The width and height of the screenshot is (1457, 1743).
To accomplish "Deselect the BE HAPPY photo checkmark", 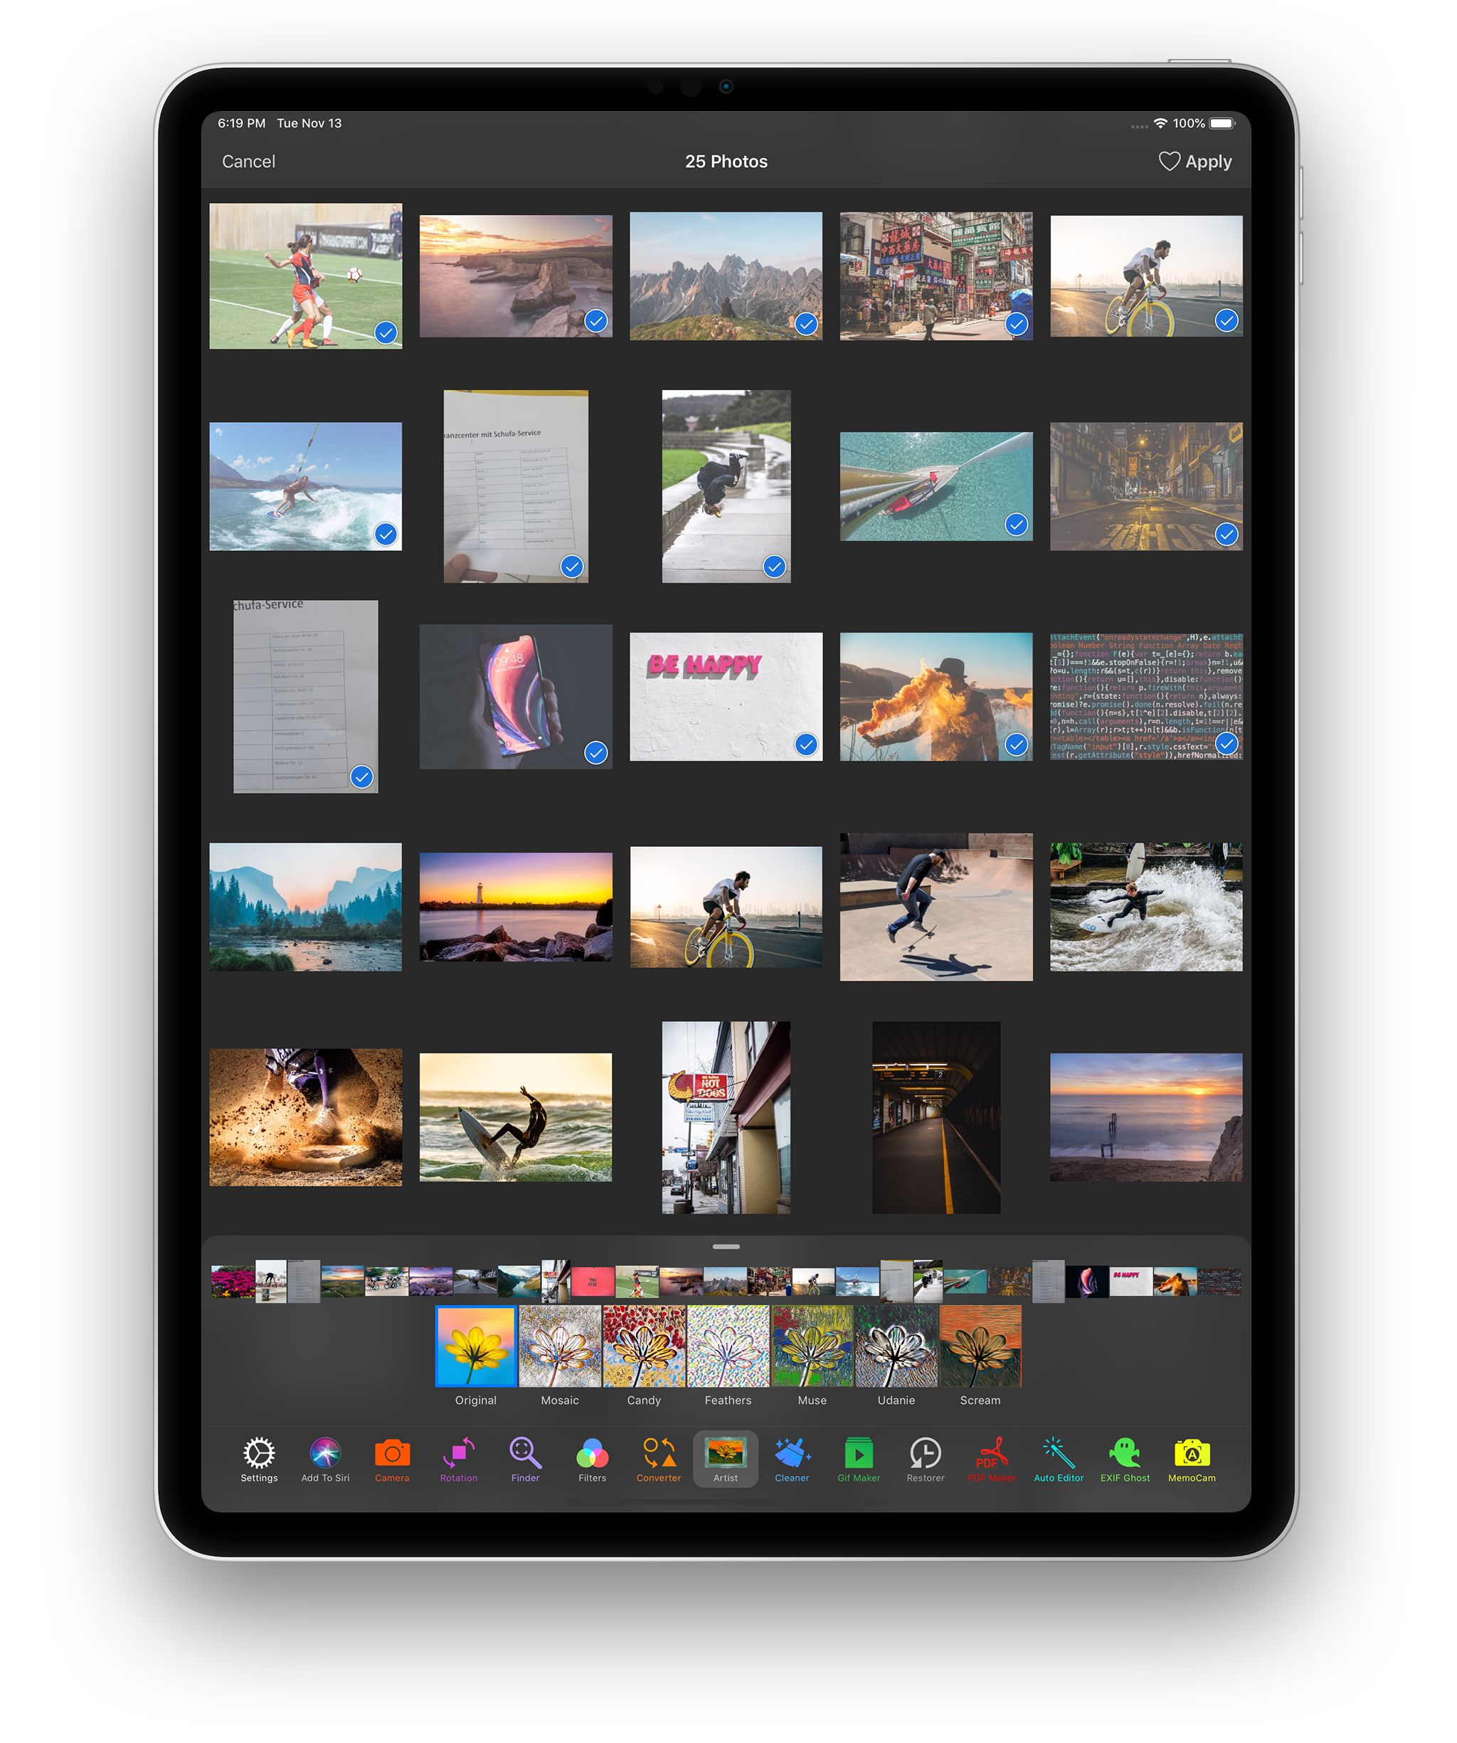I will [805, 744].
